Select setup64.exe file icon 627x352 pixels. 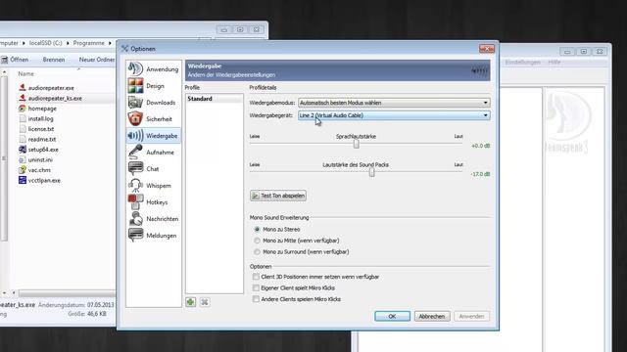[x=23, y=150]
